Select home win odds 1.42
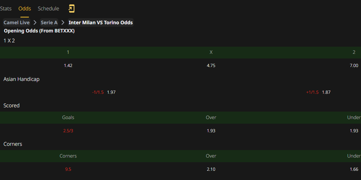This screenshot has width=361, height=180. [68, 66]
